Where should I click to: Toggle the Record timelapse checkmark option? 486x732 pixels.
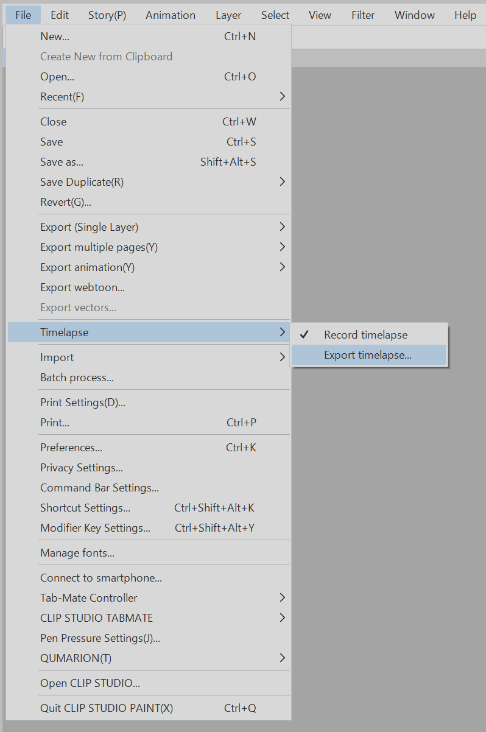[365, 335]
